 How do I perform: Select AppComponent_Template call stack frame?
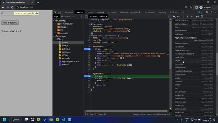coord(194,39)
